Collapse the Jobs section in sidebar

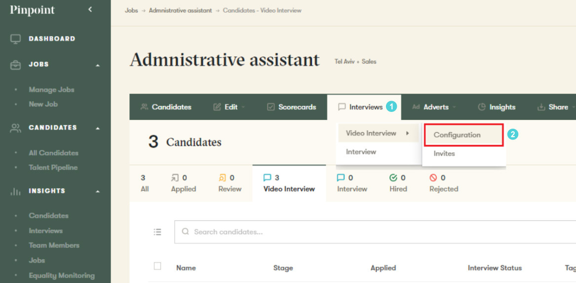pos(98,65)
